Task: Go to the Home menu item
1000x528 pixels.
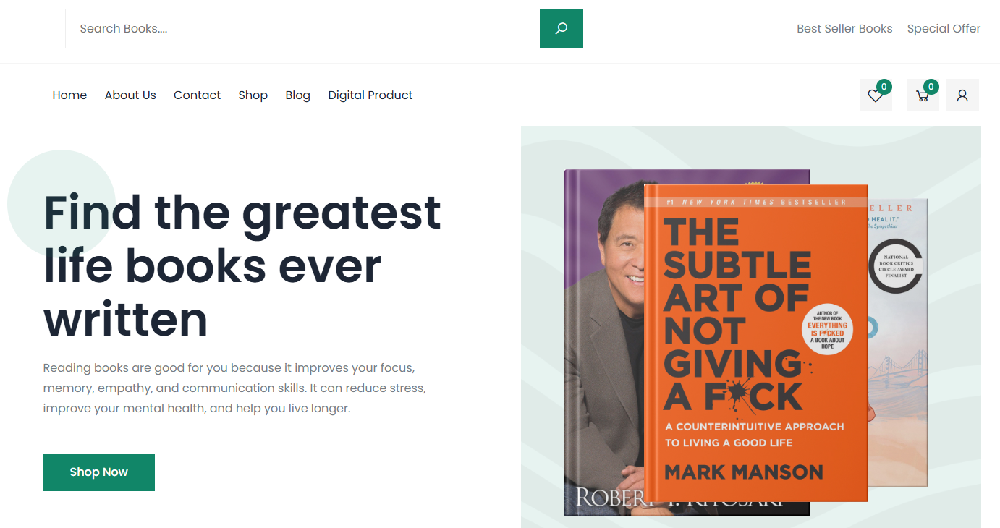Action: click(69, 95)
